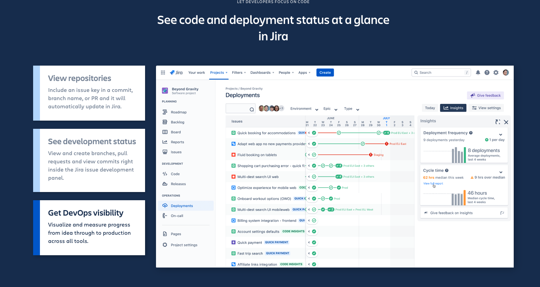Click the red Staging failed deployment marker

pyautogui.click(x=371, y=155)
